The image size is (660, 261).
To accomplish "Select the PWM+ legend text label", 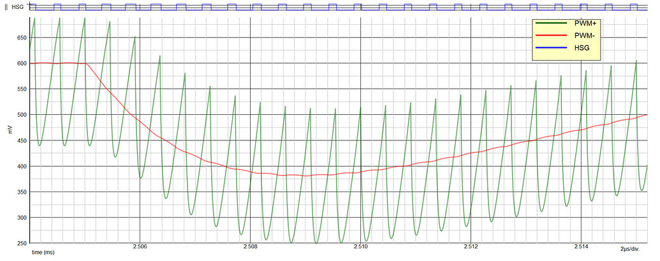I will [x=585, y=23].
